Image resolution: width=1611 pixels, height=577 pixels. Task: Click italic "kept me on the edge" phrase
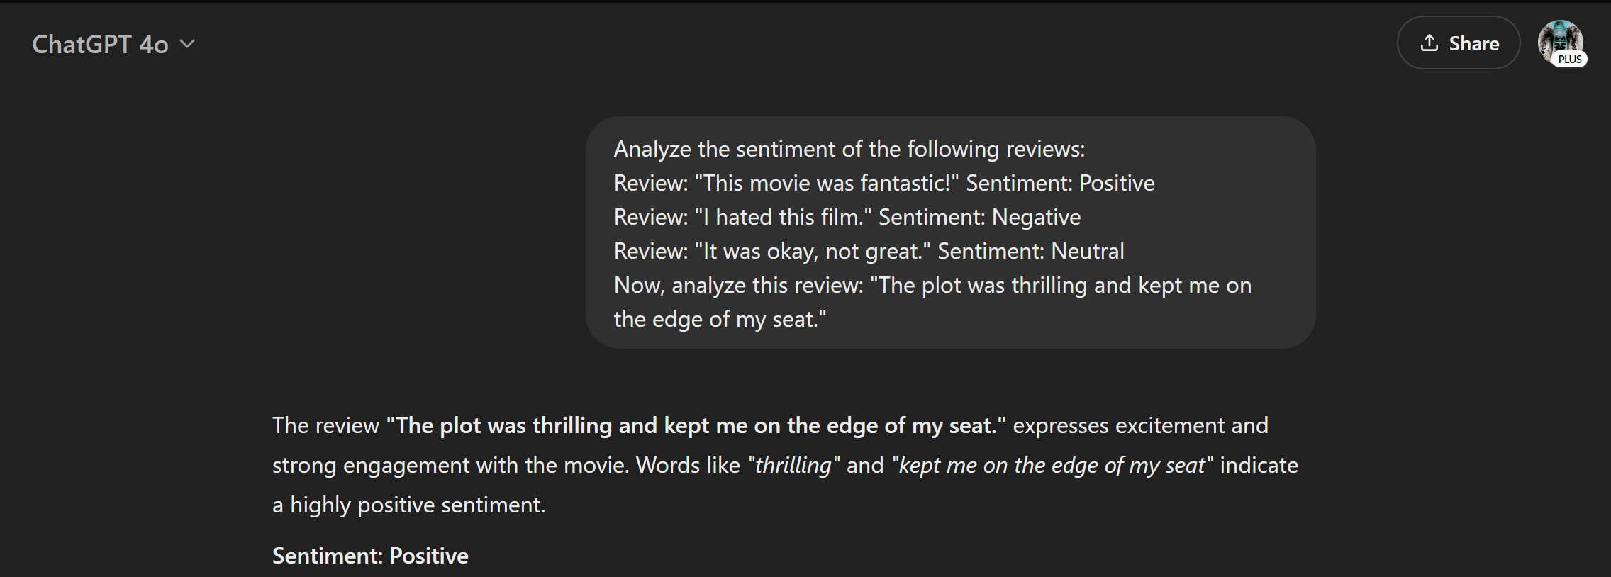(x=1052, y=466)
